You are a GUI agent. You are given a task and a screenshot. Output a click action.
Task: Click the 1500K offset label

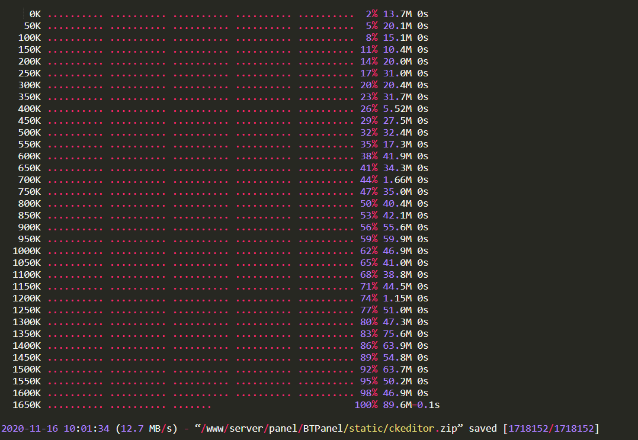coord(27,370)
